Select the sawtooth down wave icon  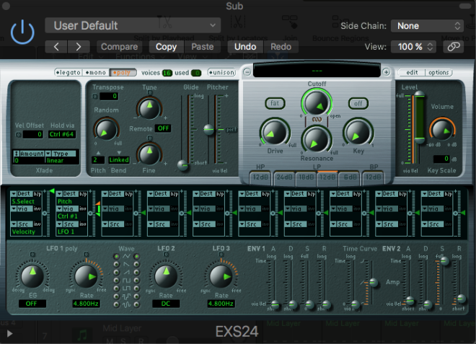126,264
